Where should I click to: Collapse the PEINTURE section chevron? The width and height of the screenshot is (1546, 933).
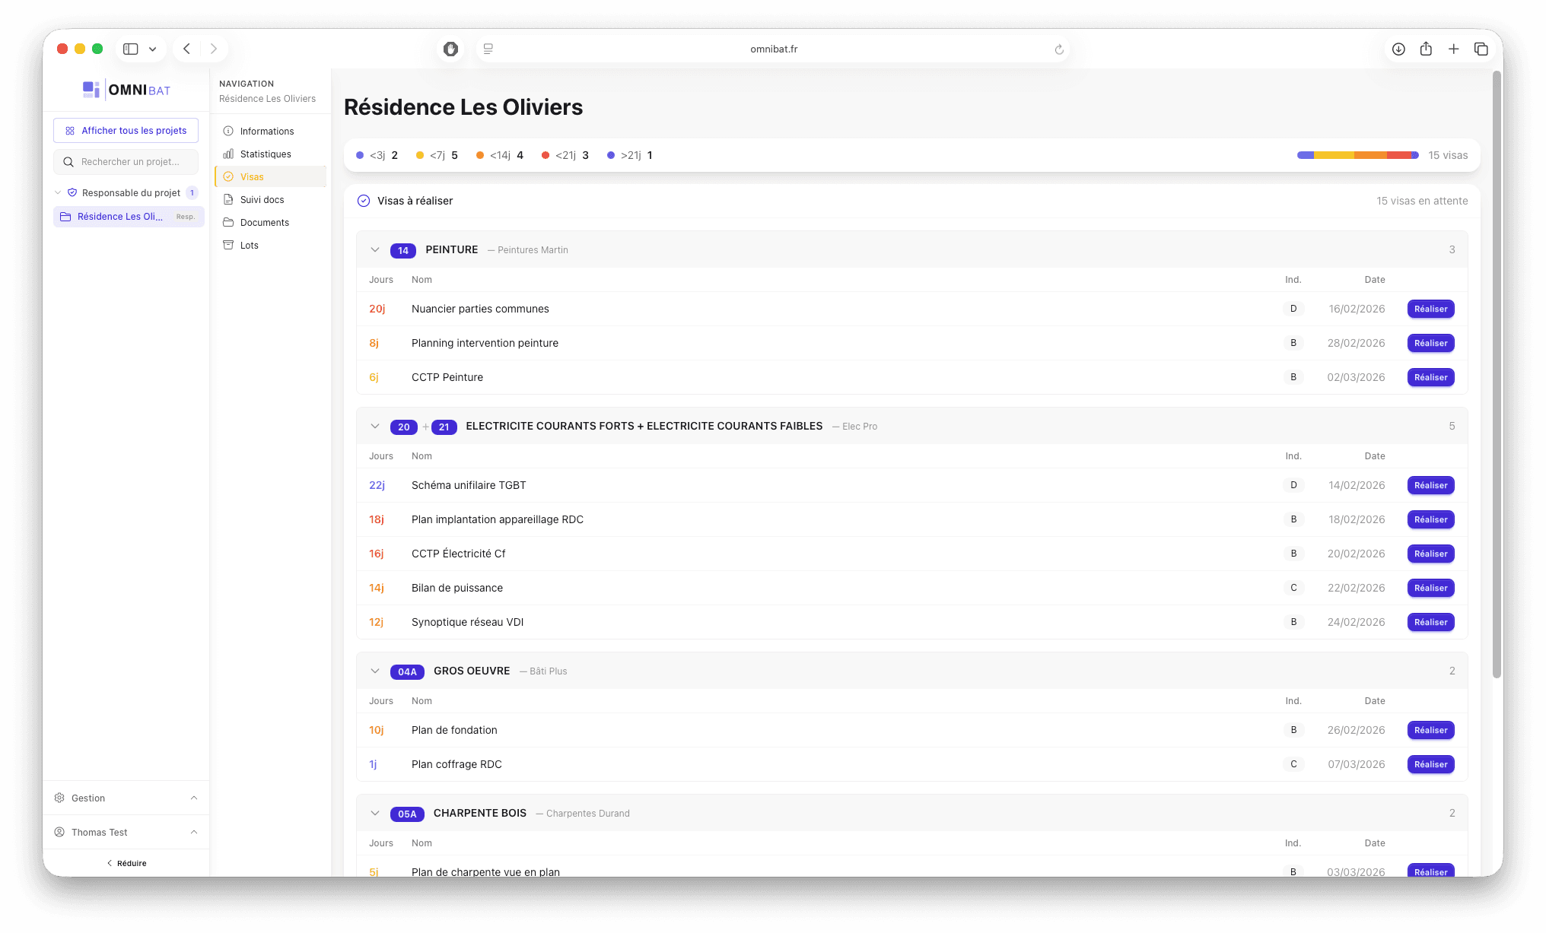coord(374,249)
